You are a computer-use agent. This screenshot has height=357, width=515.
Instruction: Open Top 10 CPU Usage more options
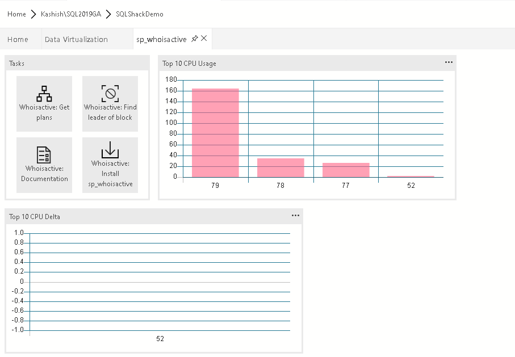click(x=449, y=62)
